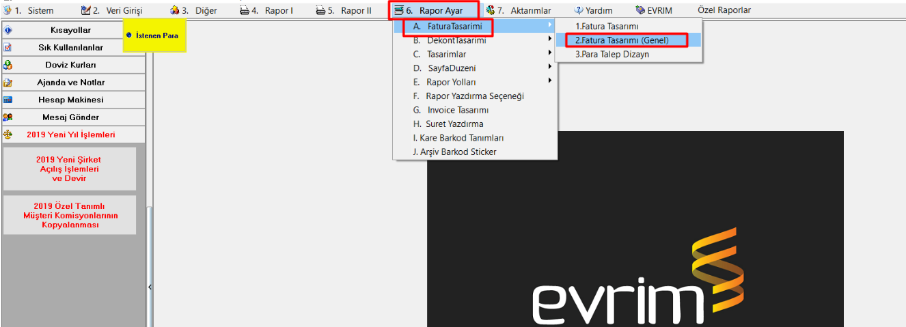Click the Hesap Makinesi calculator icon

point(8,100)
